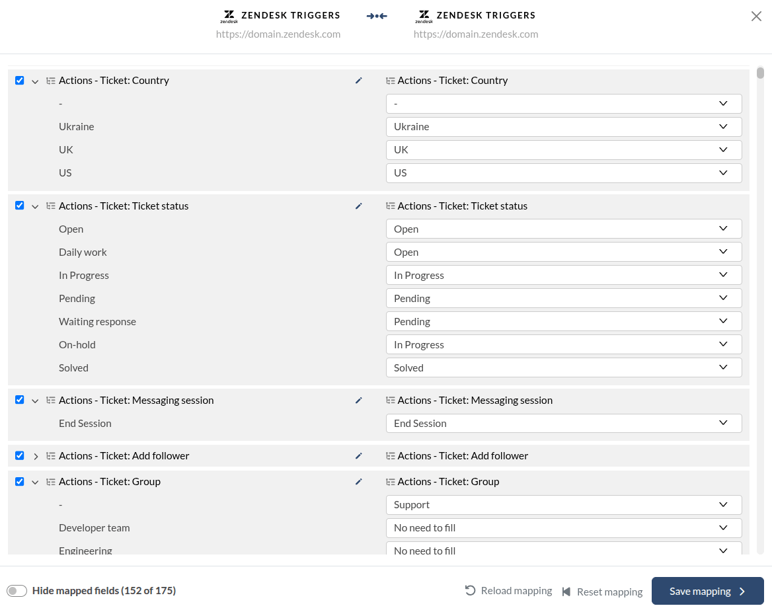Open the UK country dropdown
772x614 pixels.
point(564,149)
